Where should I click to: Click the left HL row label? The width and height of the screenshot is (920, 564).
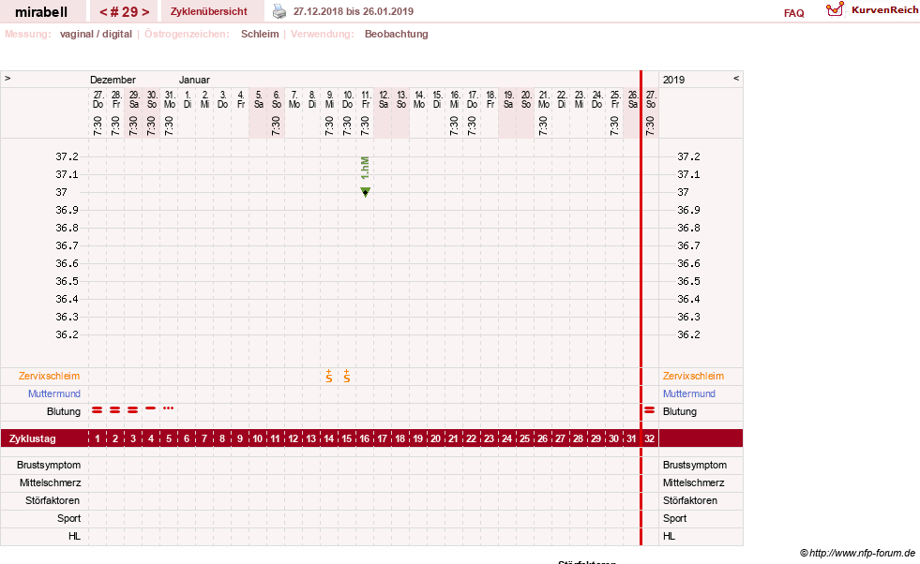coord(74,536)
